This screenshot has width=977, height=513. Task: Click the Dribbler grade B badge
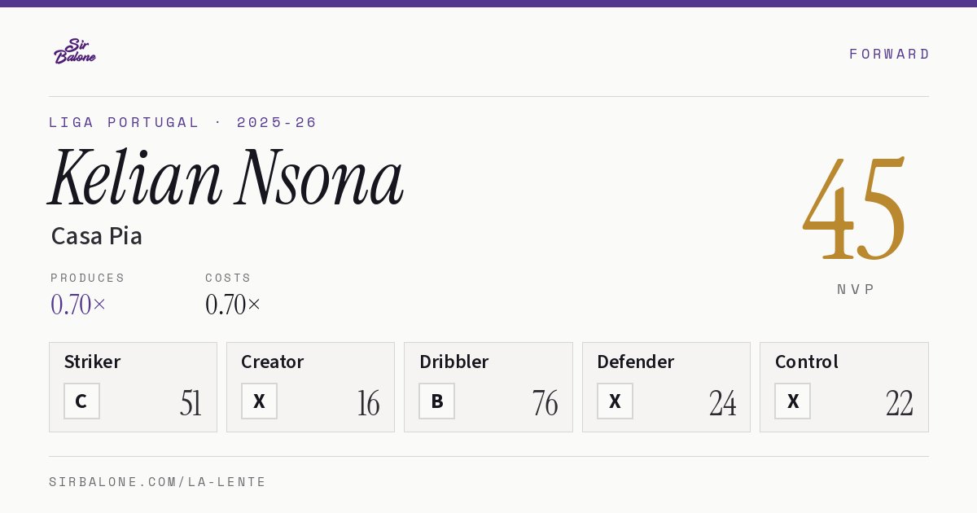tap(436, 401)
